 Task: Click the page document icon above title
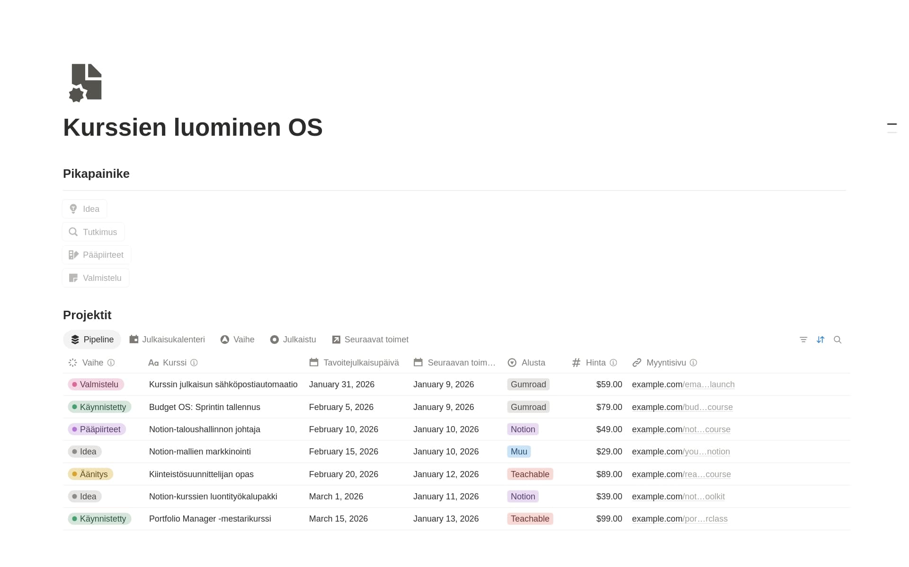point(86,83)
